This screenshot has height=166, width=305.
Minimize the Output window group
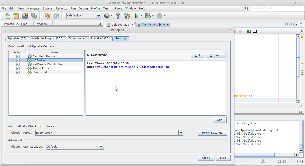(300, 112)
